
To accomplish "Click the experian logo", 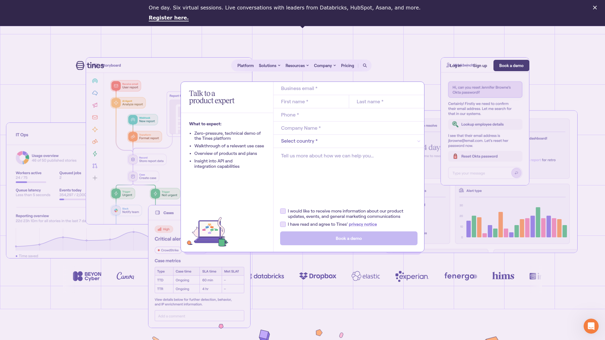I will 412,276.
